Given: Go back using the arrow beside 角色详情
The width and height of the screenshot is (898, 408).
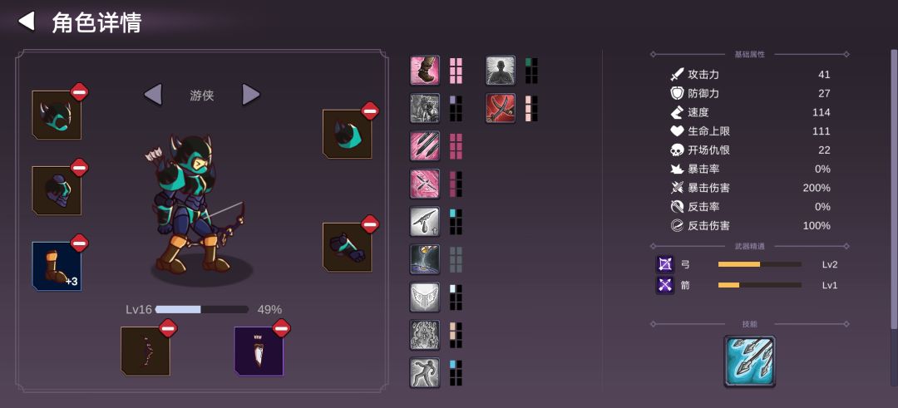Looking at the screenshot, I should tap(27, 22).
